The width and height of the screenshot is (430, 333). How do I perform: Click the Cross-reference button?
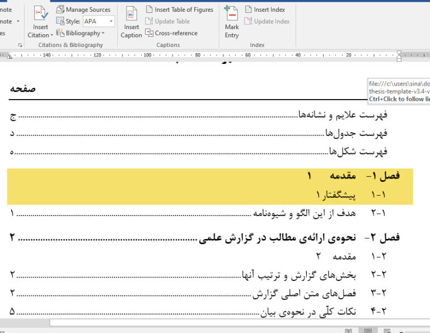click(x=171, y=33)
